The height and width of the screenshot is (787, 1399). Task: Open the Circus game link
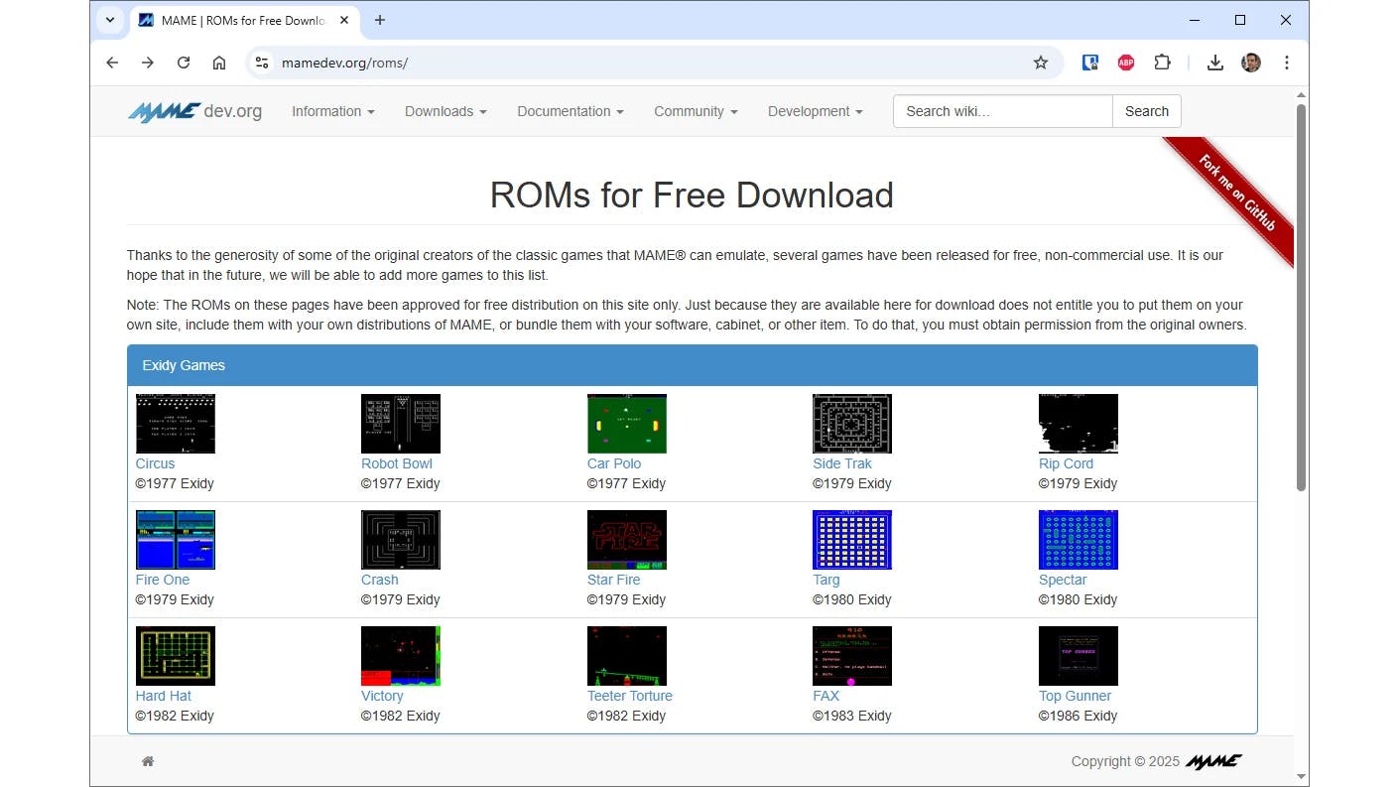click(155, 463)
